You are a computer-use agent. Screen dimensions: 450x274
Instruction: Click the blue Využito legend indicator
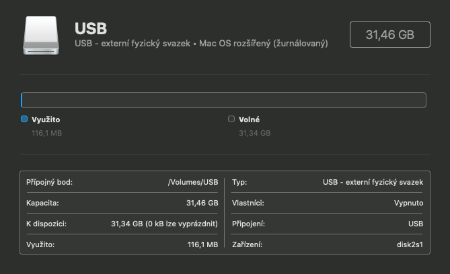[x=24, y=119]
